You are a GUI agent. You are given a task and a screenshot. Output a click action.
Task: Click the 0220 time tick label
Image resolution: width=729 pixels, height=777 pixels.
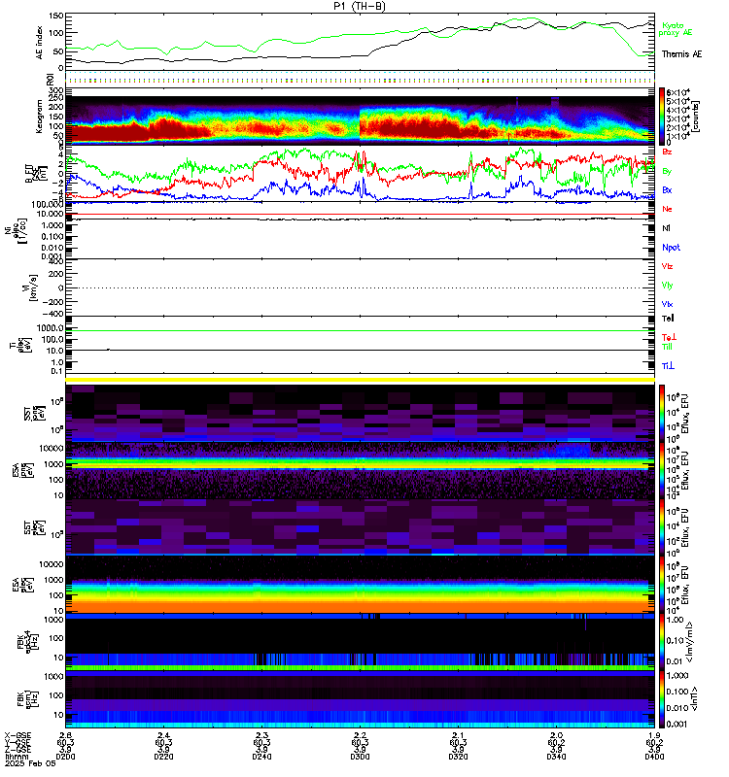tap(163, 757)
